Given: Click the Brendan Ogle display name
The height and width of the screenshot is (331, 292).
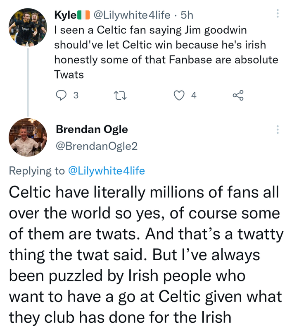Looking at the screenshot, I should (92, 130).
